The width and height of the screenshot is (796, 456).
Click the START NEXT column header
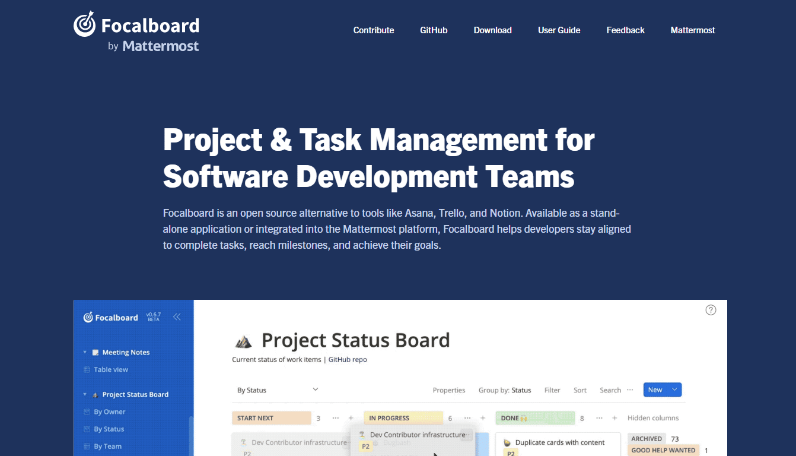(271, 418)
